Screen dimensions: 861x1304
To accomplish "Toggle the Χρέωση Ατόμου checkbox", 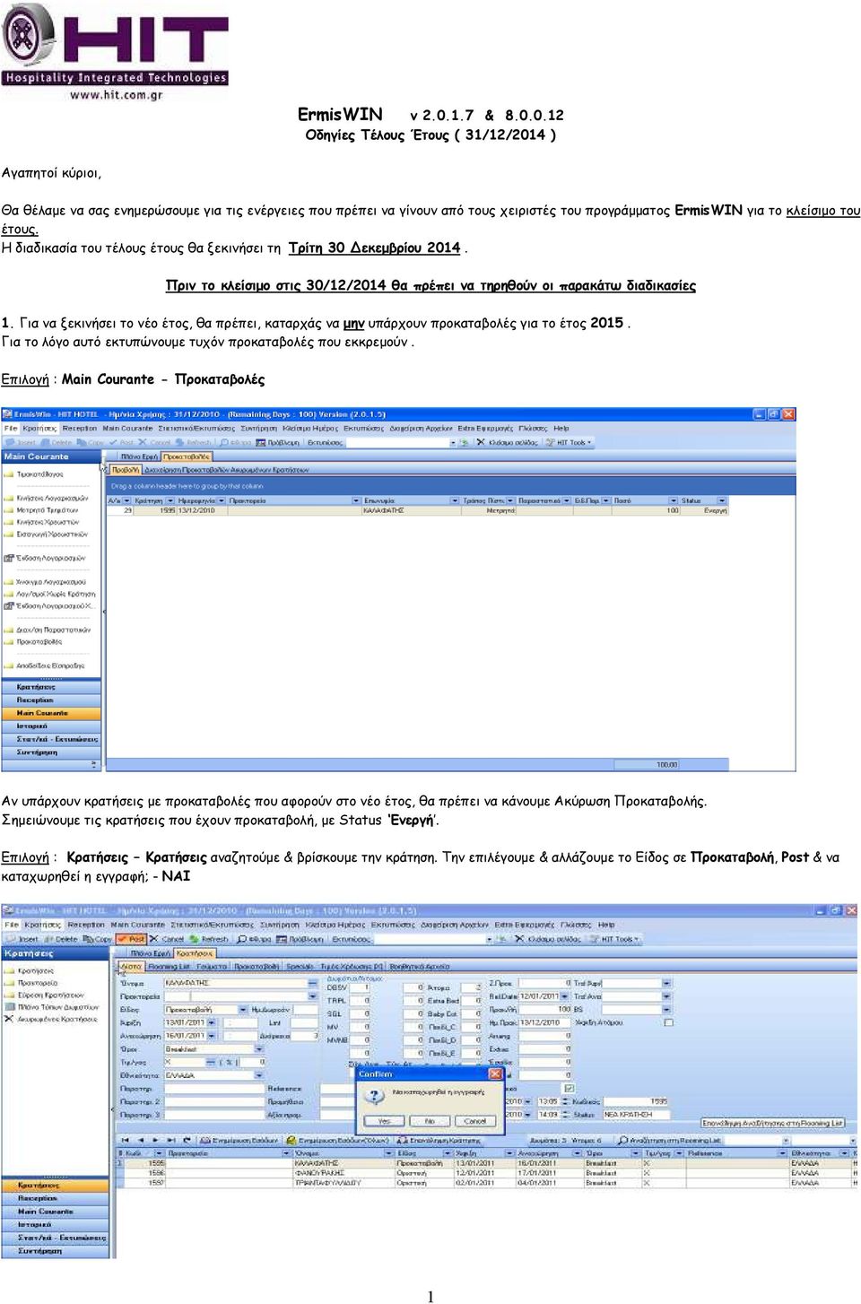I will tap(669, 1021).
